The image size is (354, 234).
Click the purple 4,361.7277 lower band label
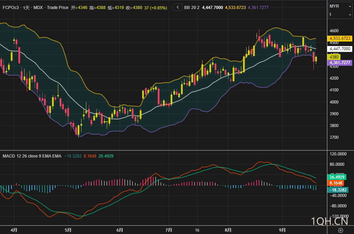(339, 63)
